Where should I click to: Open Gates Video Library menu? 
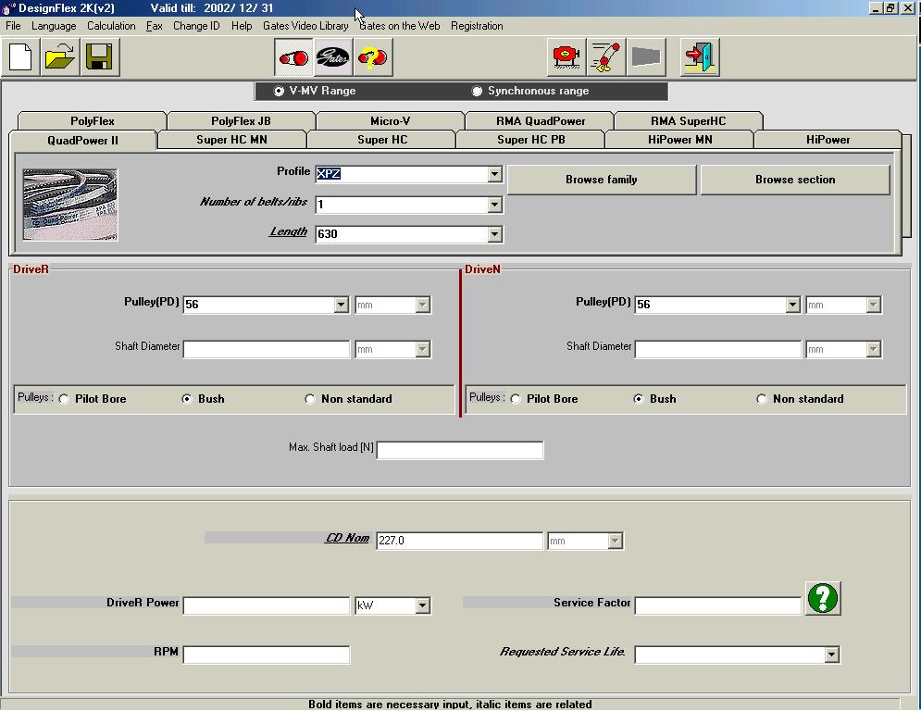[x=305, y=26]
